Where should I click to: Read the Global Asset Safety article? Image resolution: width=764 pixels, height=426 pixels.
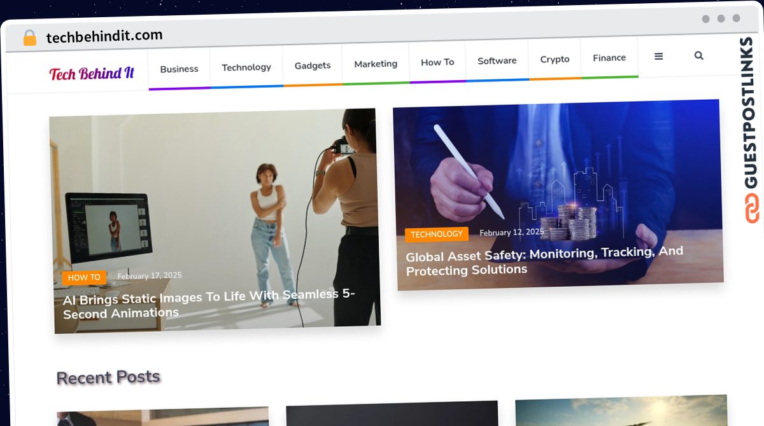tap(545, 261)
